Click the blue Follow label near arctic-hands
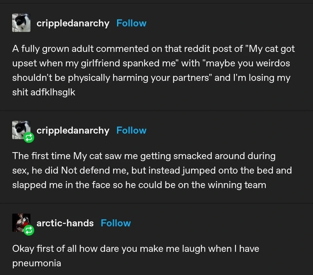 [x=116, y=223]
